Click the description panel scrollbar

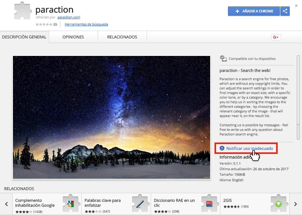tap(298, 98)
